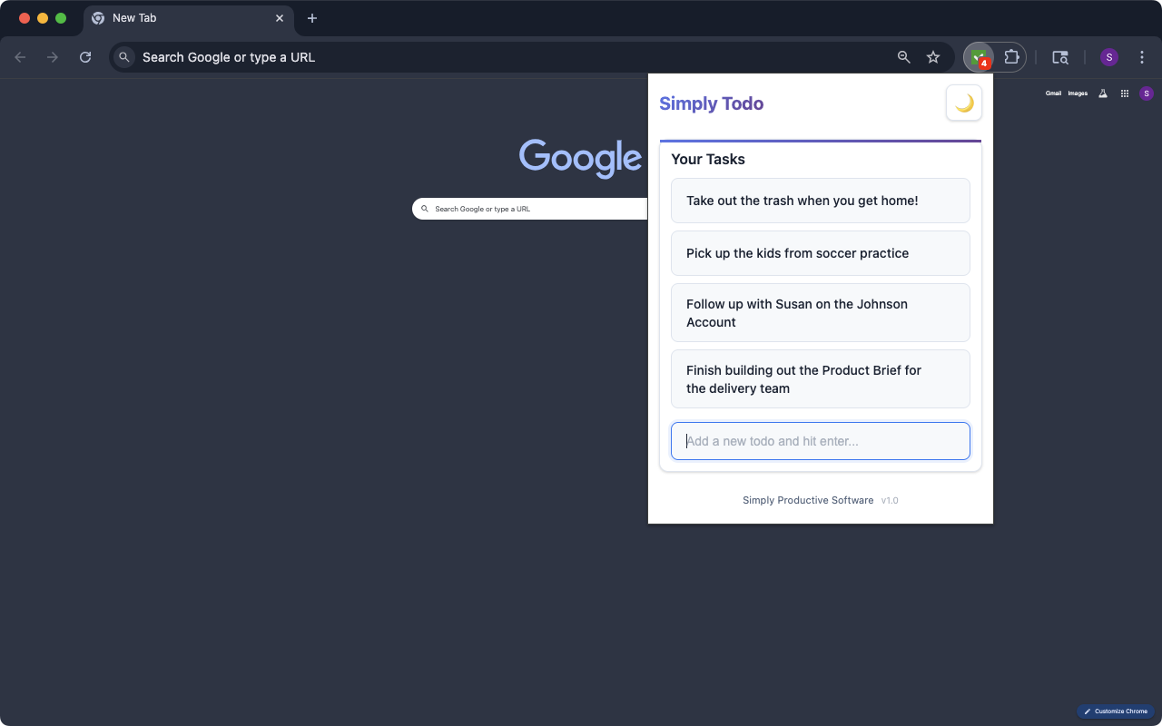The width and height of the screenshot is (1162, 726).
Task: Select the 'Take out the trash' task
Action: (821, 201)
